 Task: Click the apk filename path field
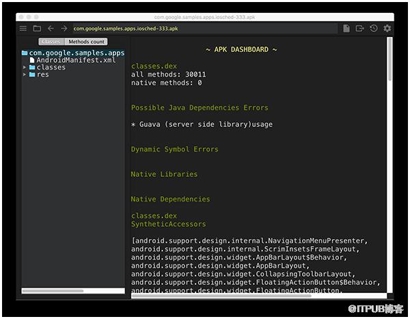coord(205,29)
